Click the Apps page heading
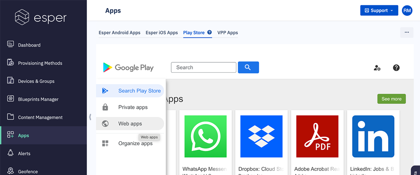The height and width of the screenshot is (175, 420). (x=113, y=10)
